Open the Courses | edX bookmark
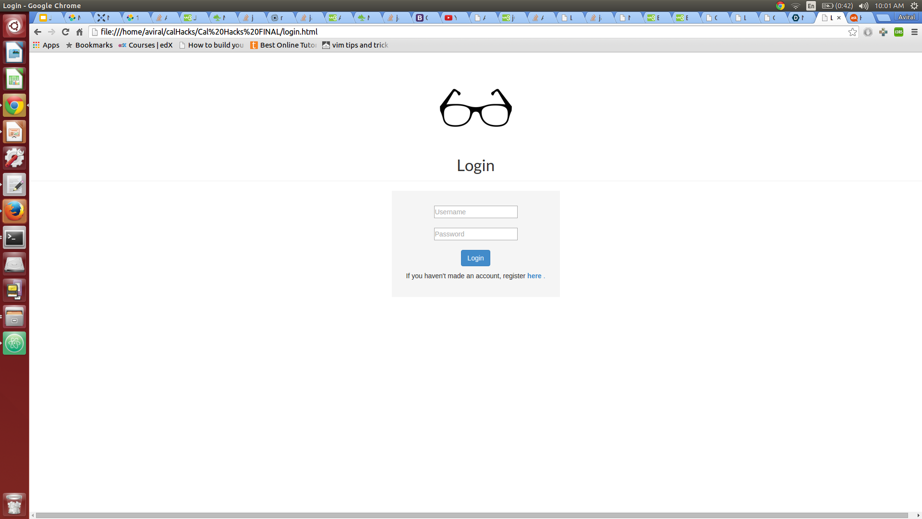This screenshot has width=922, height=519. click(x=146, y=45)
